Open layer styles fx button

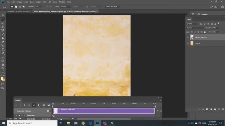(203, 109)
